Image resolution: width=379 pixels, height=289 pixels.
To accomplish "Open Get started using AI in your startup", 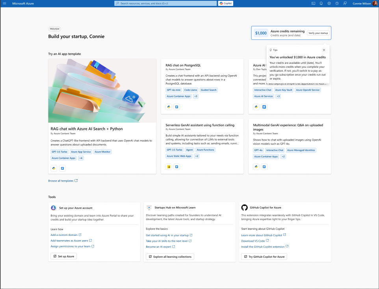I will coord(169,235).
